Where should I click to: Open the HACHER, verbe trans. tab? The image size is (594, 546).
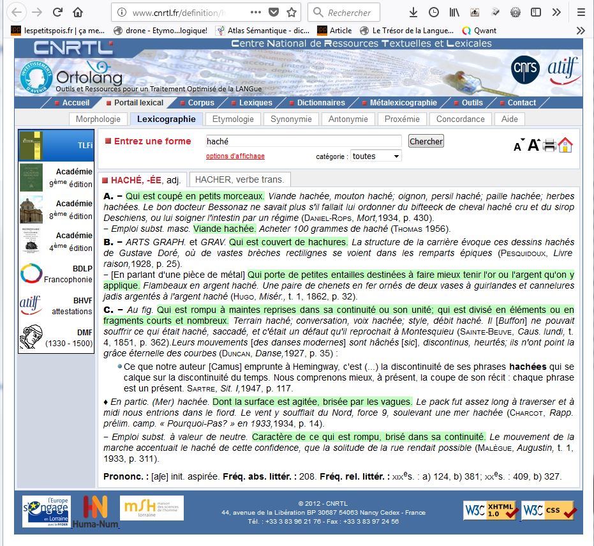pyautogui.click(x=240, y=179)
